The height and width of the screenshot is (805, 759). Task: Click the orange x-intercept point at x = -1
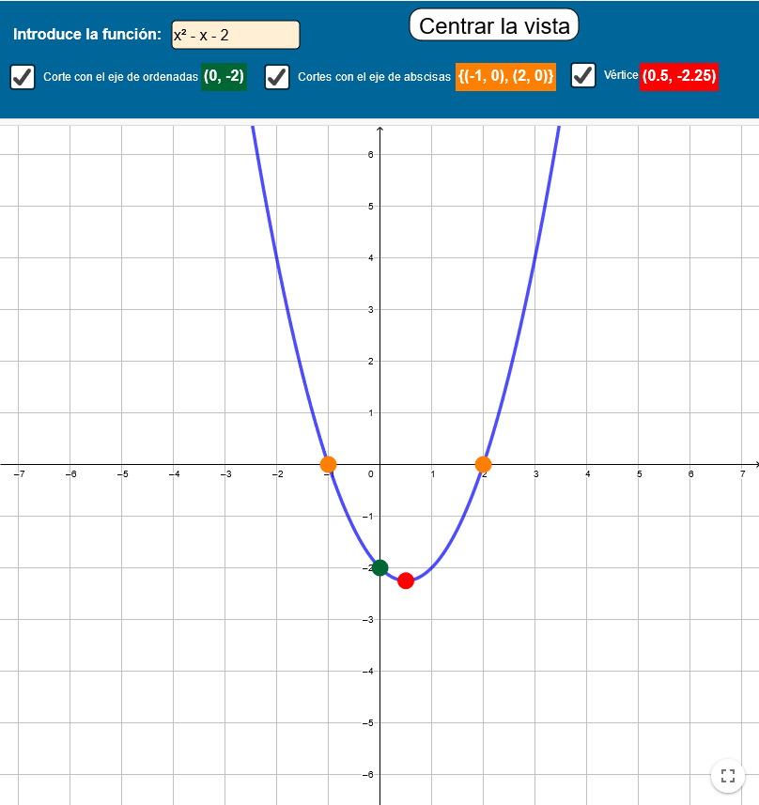tap(328, 465)
